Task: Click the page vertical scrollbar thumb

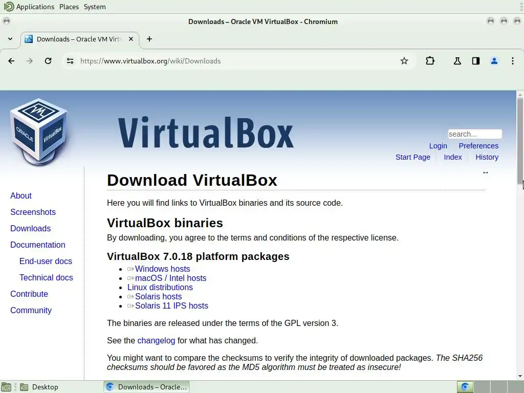Action: 520,140
